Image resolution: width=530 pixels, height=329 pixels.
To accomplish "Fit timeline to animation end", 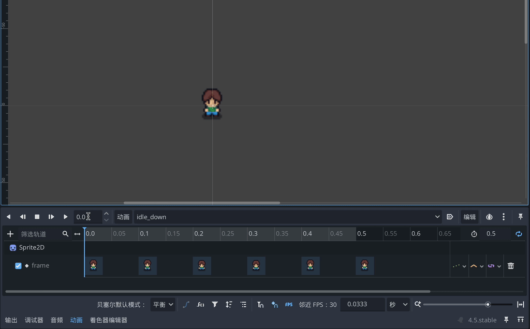I will [521, 305].
